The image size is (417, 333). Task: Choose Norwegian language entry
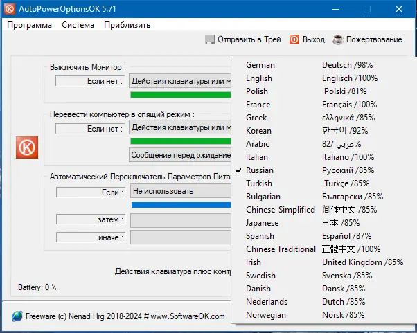point(324,315)
